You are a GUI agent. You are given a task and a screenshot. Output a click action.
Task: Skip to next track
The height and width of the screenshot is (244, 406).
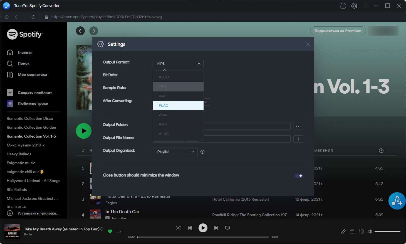216,228
